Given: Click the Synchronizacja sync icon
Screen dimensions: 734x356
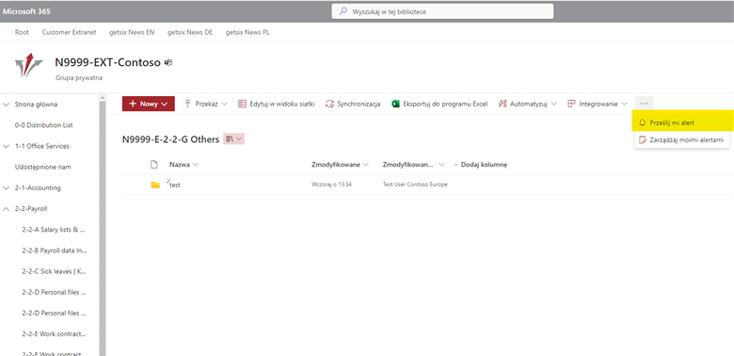Looking at the screenshot, I should pos(329,104).
